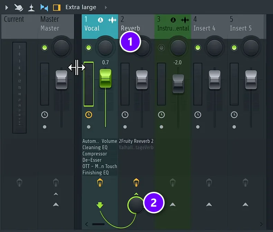Click the Instrumental track latency clock icon
Image resolution: width=273 pixels, height=232 pixels.
point(161,115)
